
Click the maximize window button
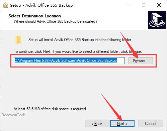point(144,5)
